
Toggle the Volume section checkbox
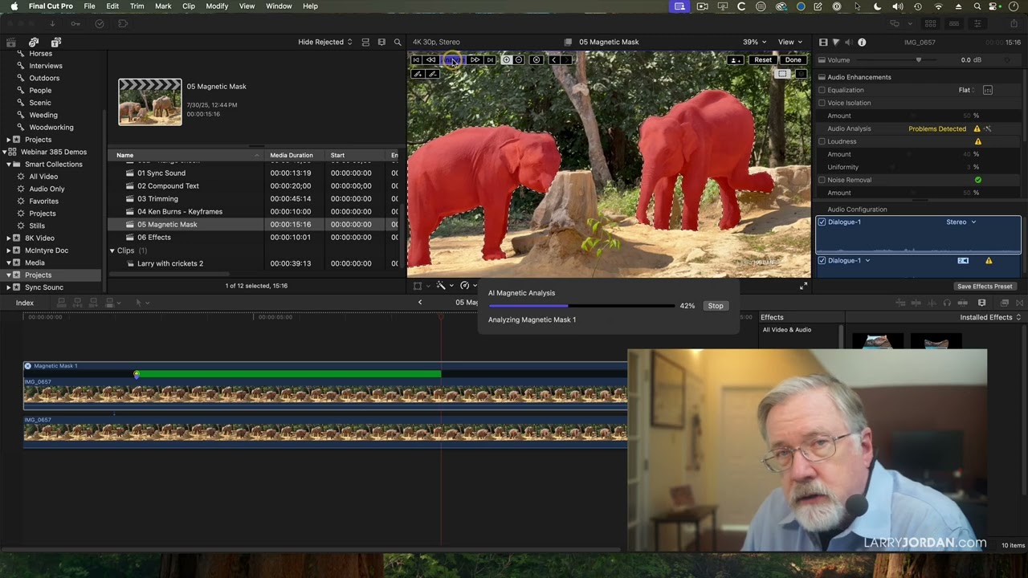(x=822, y=60)
